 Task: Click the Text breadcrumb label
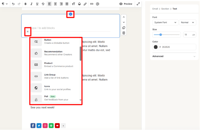[175, 9]
